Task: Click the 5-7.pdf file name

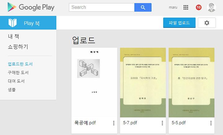Action: tap(130, 123)
